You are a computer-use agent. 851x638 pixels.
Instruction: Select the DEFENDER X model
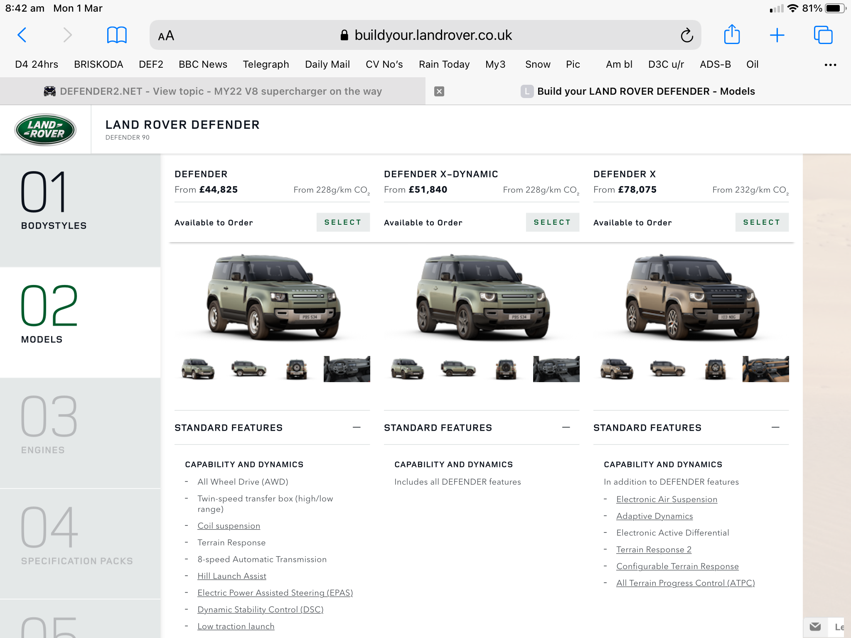tap(762, 222)
